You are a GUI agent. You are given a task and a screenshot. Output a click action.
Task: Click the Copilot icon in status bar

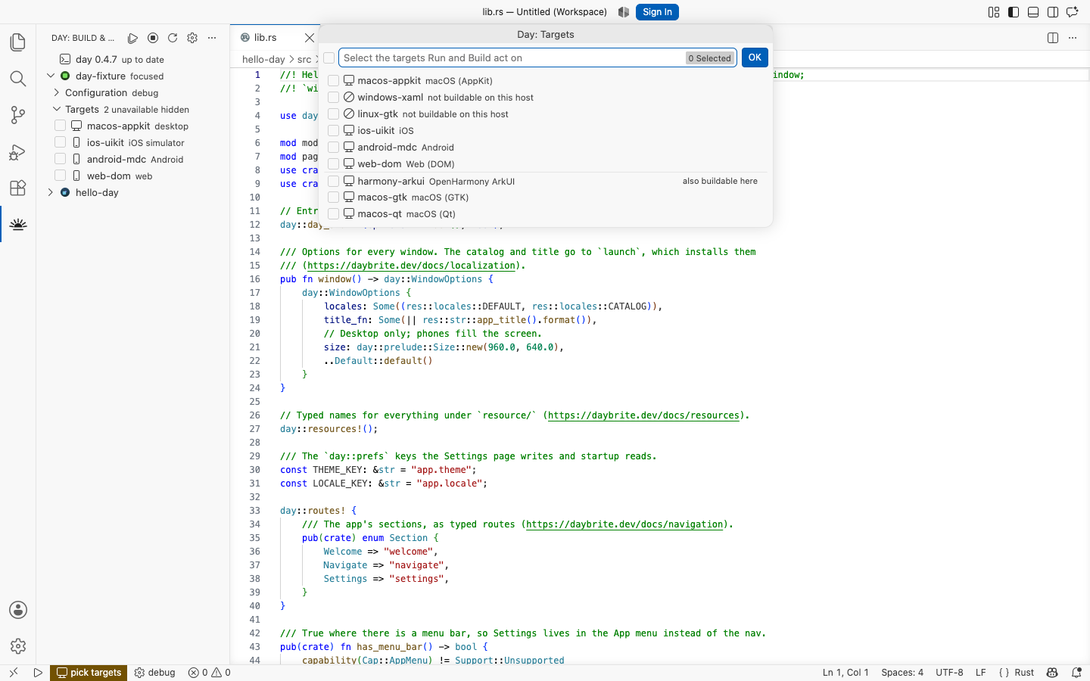(1052, 672)
